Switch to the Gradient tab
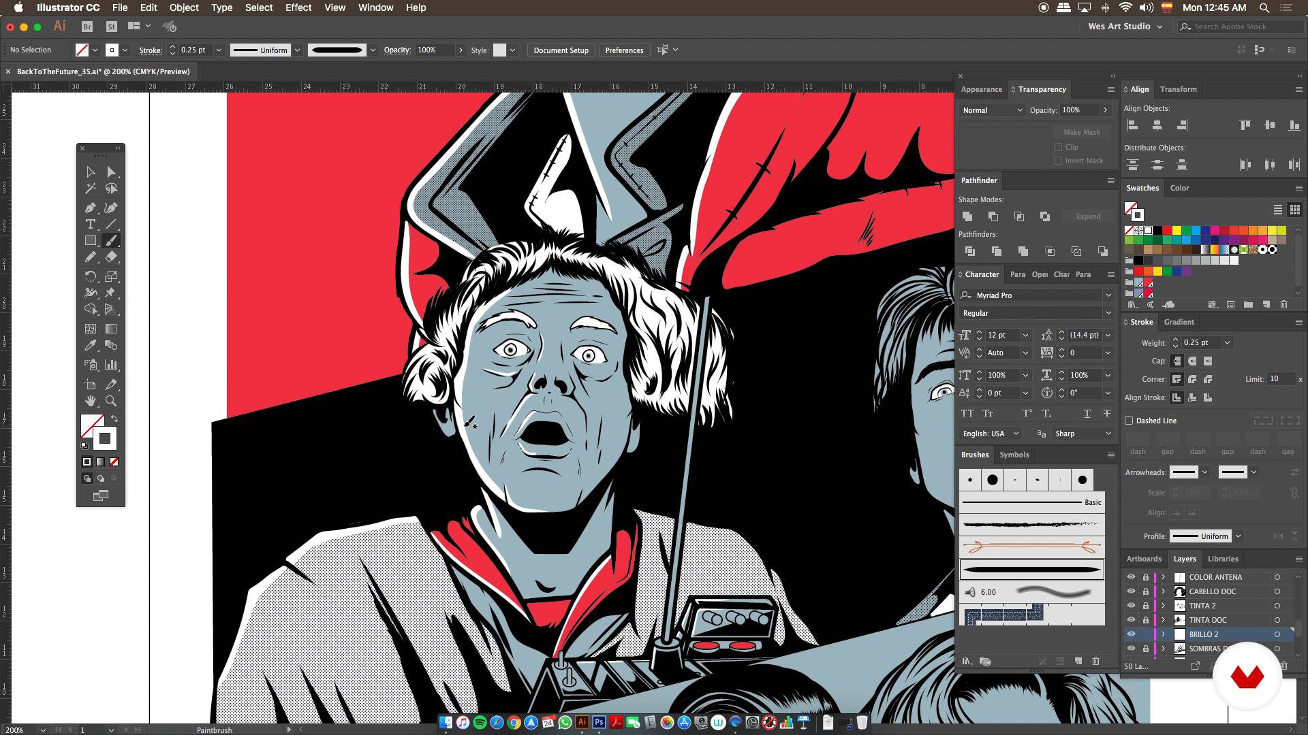 (1179, 322)
